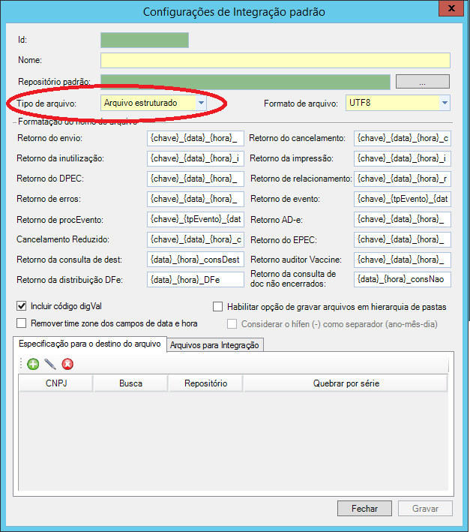
Task: Click the Retorno do EPEC field
Action: coord(403,239)
